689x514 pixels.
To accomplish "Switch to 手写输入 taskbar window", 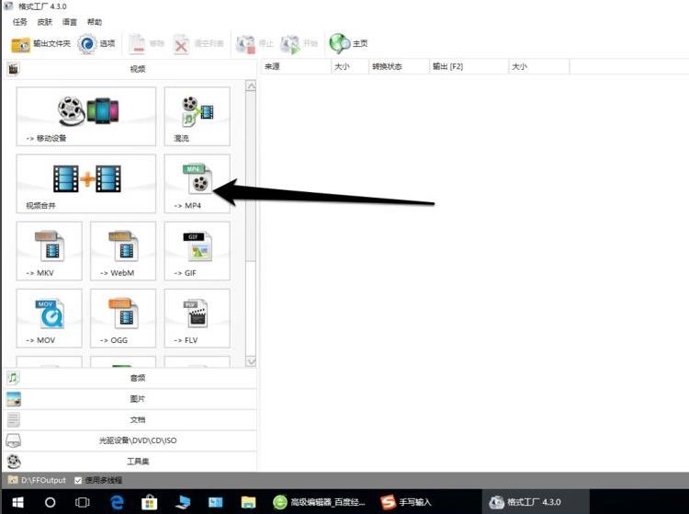I will click(x=407, y=502).
